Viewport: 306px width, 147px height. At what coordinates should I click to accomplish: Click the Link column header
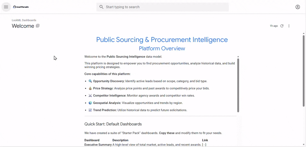click(205, 140)
